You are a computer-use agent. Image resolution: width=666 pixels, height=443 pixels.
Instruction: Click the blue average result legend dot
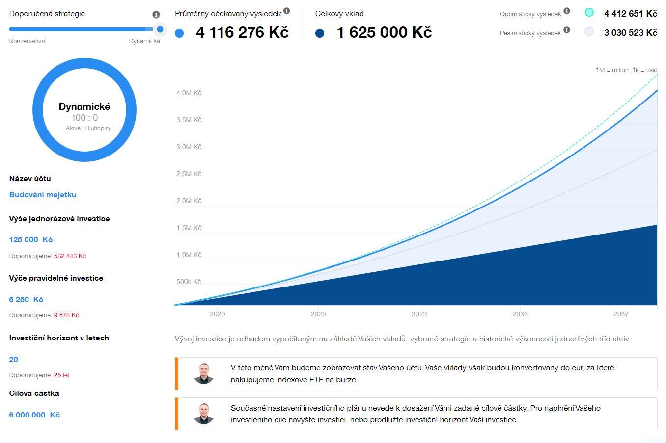point(179,33)
